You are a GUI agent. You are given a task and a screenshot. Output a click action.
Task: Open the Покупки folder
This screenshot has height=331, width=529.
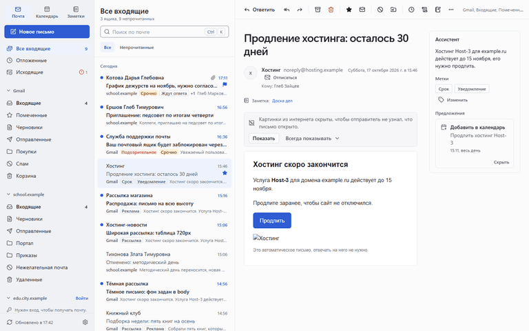click(47, 152)
